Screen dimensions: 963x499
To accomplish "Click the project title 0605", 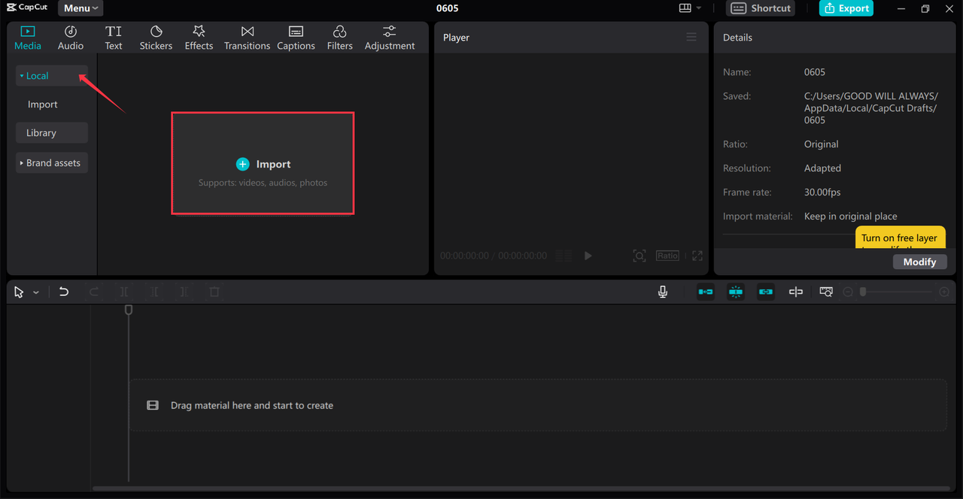I will coord(447,8).
